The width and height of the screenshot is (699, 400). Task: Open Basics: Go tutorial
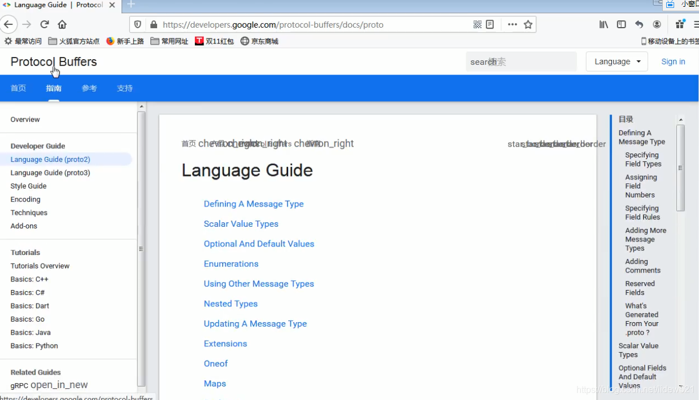click(28, 319)
